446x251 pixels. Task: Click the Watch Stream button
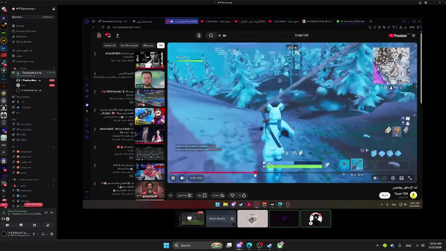pyautogui.click(x=217, y=219)
